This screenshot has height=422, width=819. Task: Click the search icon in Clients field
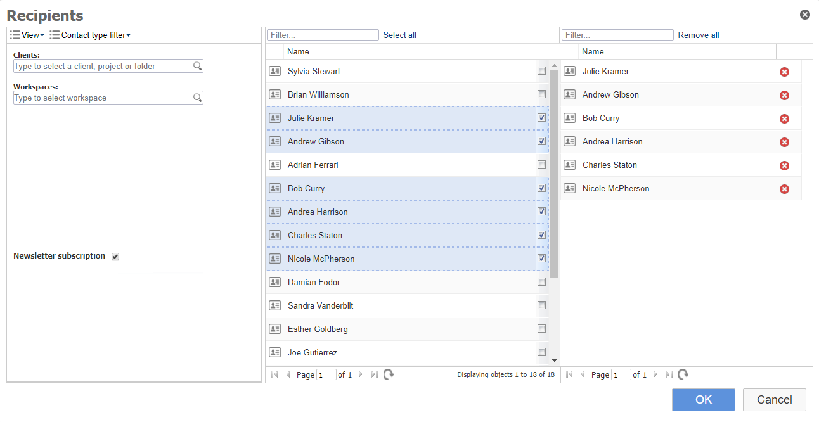coord(197,66)
